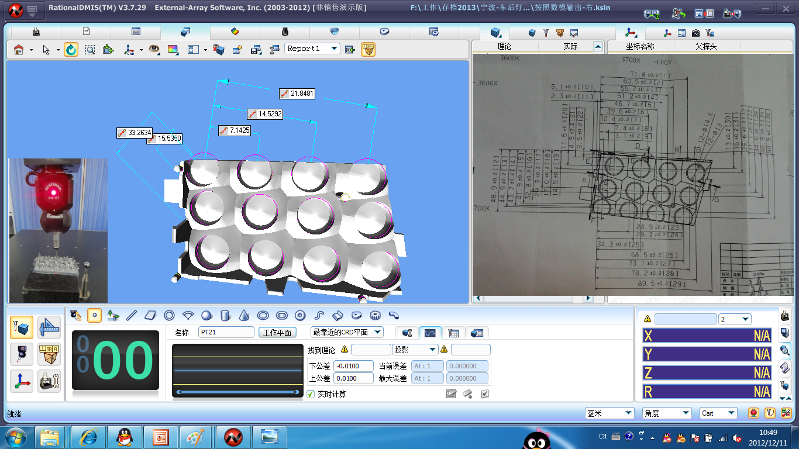The width and height of the screenshot is (799, 449).
Task: Collapse the 理论/实际 panel arrow
Action: click(598, 46)
